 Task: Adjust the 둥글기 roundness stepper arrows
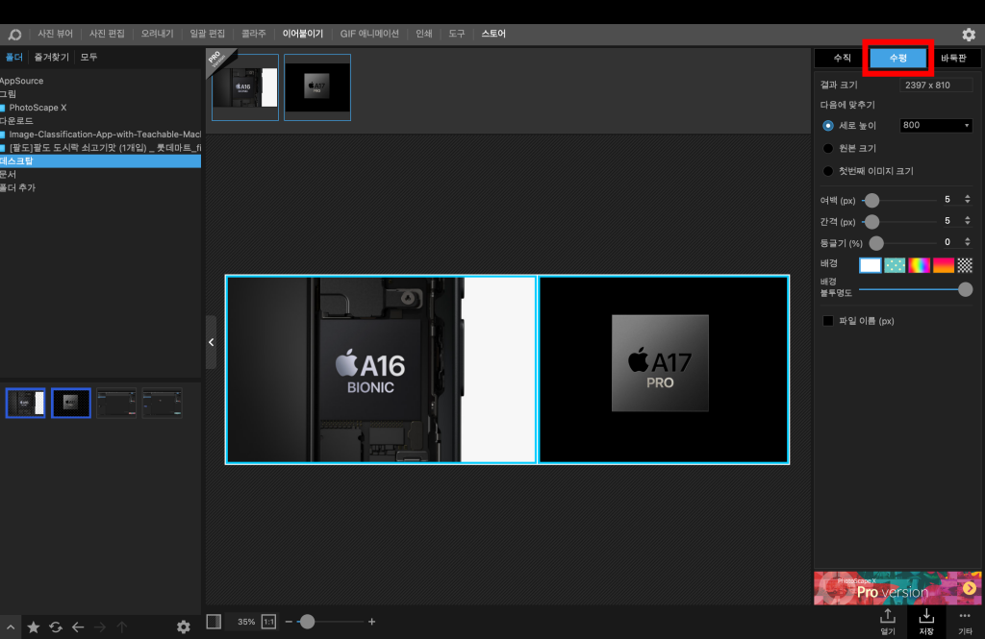click(x=968, y=242)
